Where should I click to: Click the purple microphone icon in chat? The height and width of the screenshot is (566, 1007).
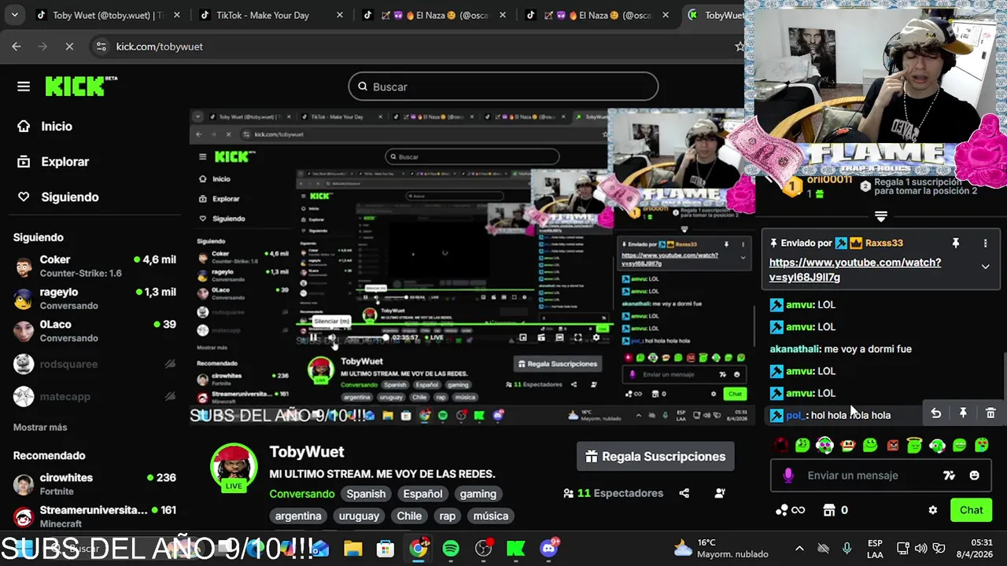tap(788, 475)
